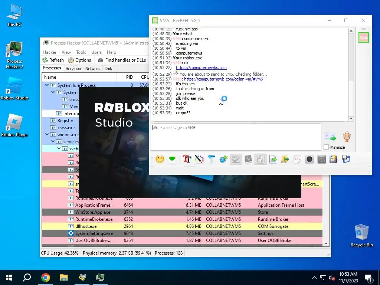
Task: Click the send folder icon with green arrow
Action: pos(285,159)
